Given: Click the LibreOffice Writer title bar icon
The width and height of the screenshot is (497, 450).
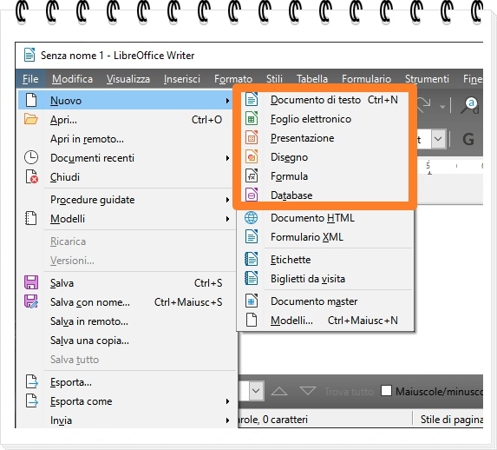Looking at the screenshot, I should pyautogui.click(x=29, y=55).
